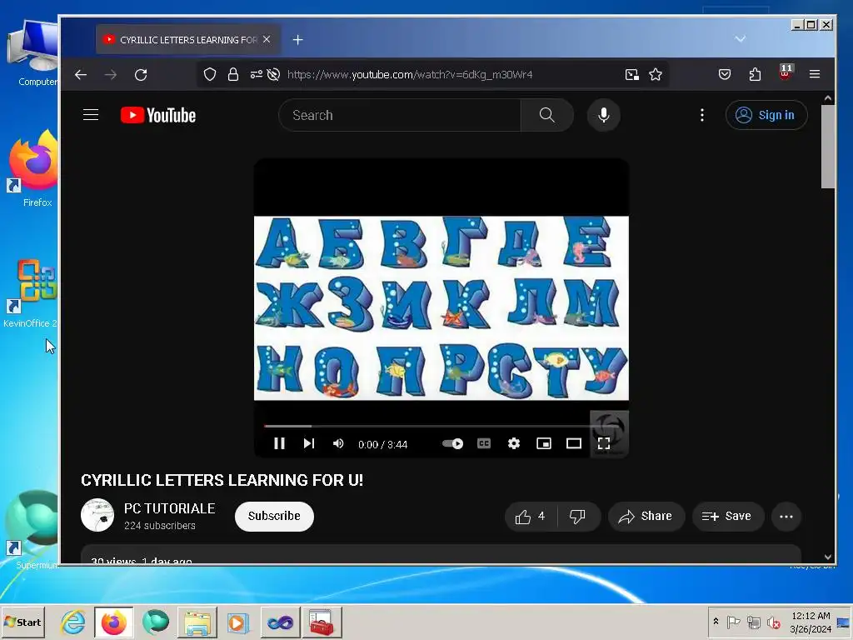Viewport: 853px width, 640px height.
Task: Bookmark this page with star
Action: coord(656,74)
